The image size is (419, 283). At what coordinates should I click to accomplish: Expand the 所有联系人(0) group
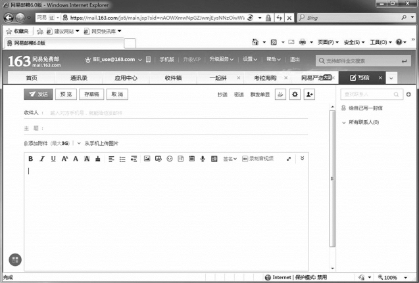tap(363, 122)
